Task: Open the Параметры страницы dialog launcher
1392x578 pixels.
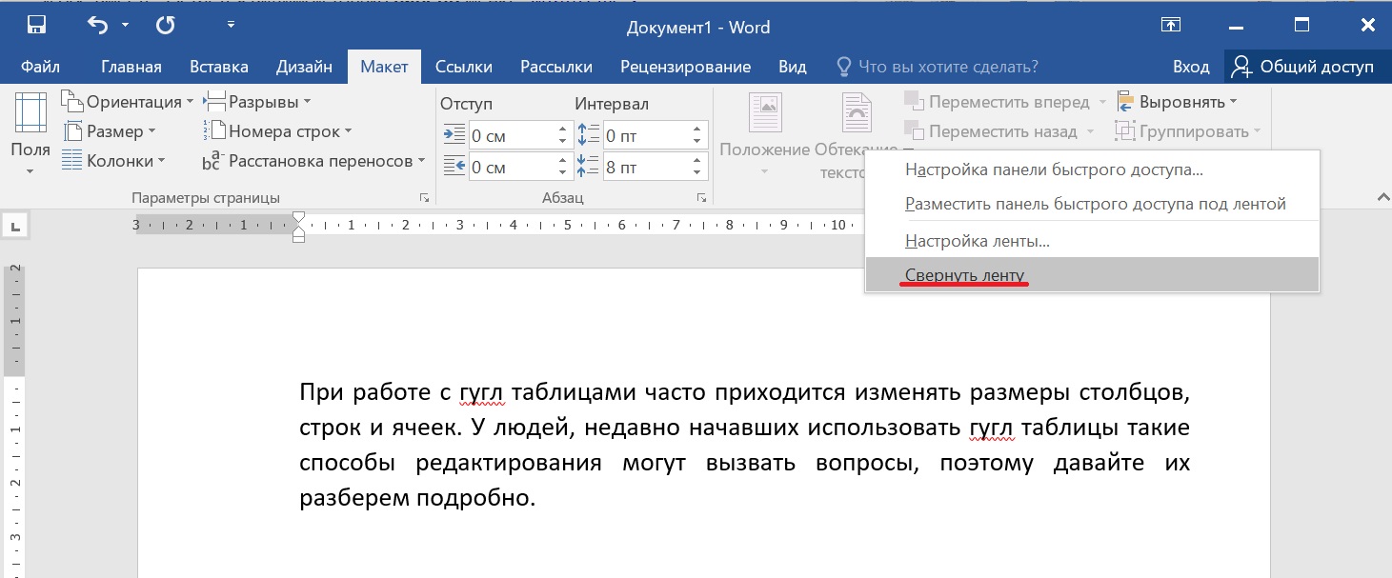Action: [424, 198]
